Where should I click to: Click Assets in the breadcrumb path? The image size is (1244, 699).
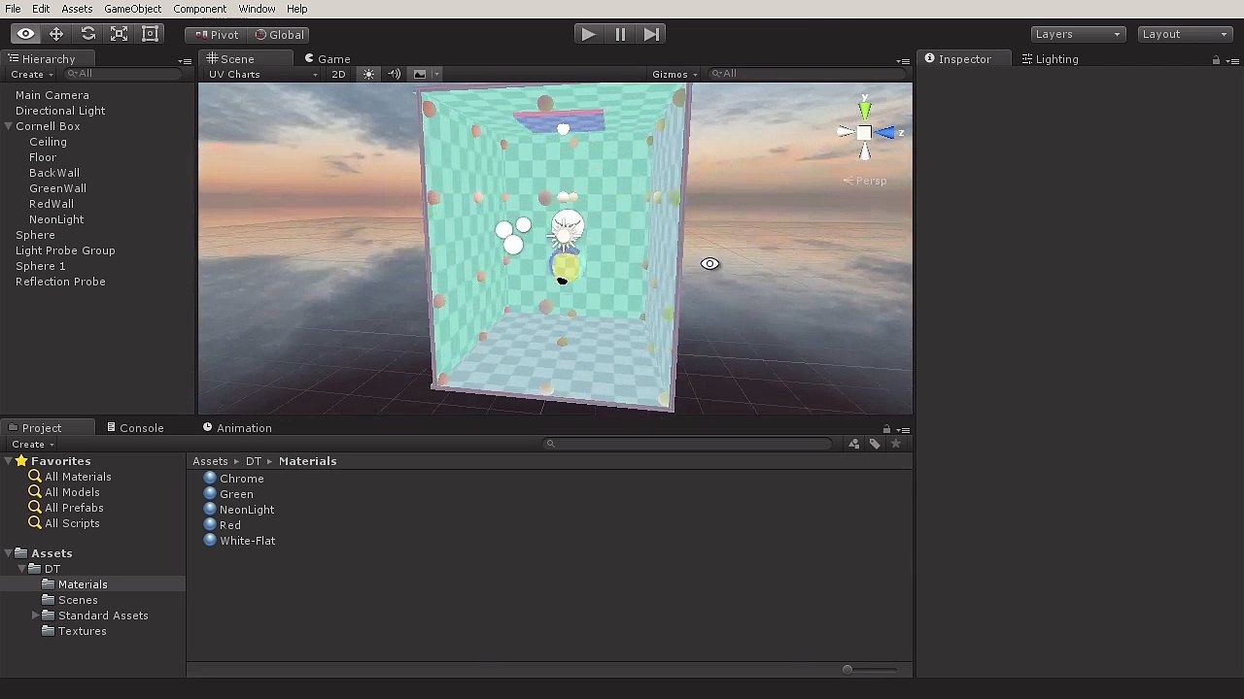tap(210, 461)
